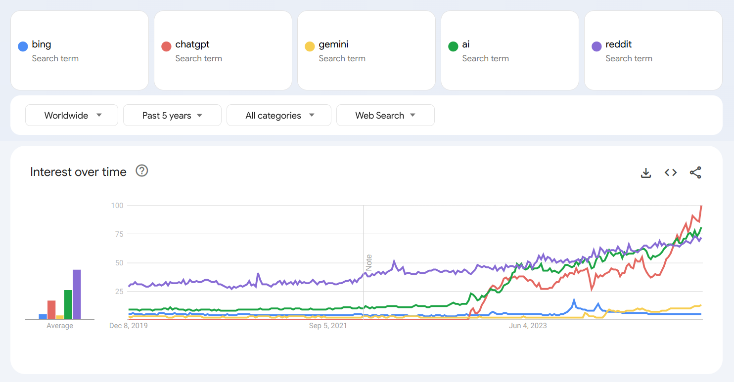Click the blue bing color dot
This screenshot has height=382, width=734.
coord(23,46)
